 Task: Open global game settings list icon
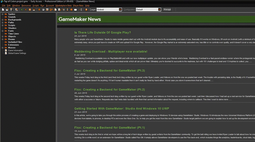click(x=81, y=10)
